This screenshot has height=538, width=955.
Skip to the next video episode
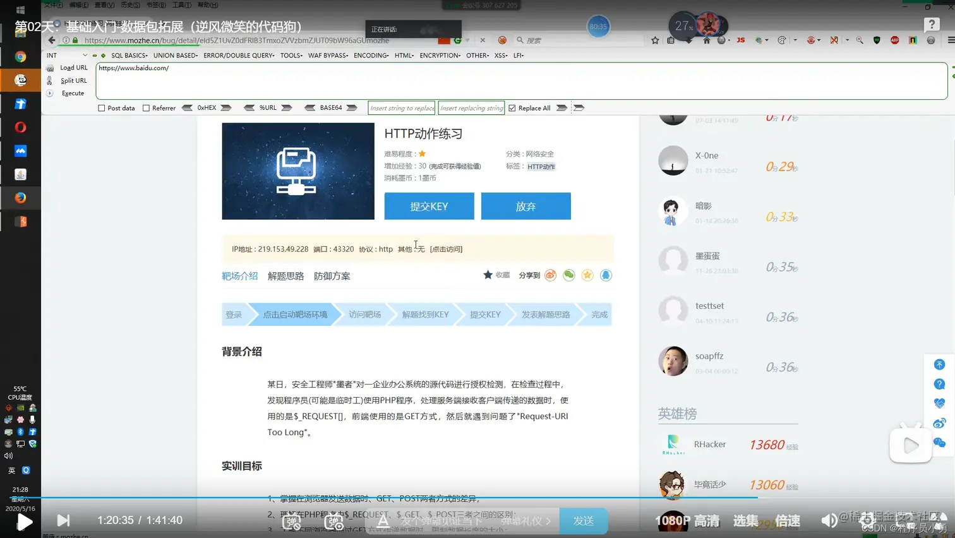63,520
